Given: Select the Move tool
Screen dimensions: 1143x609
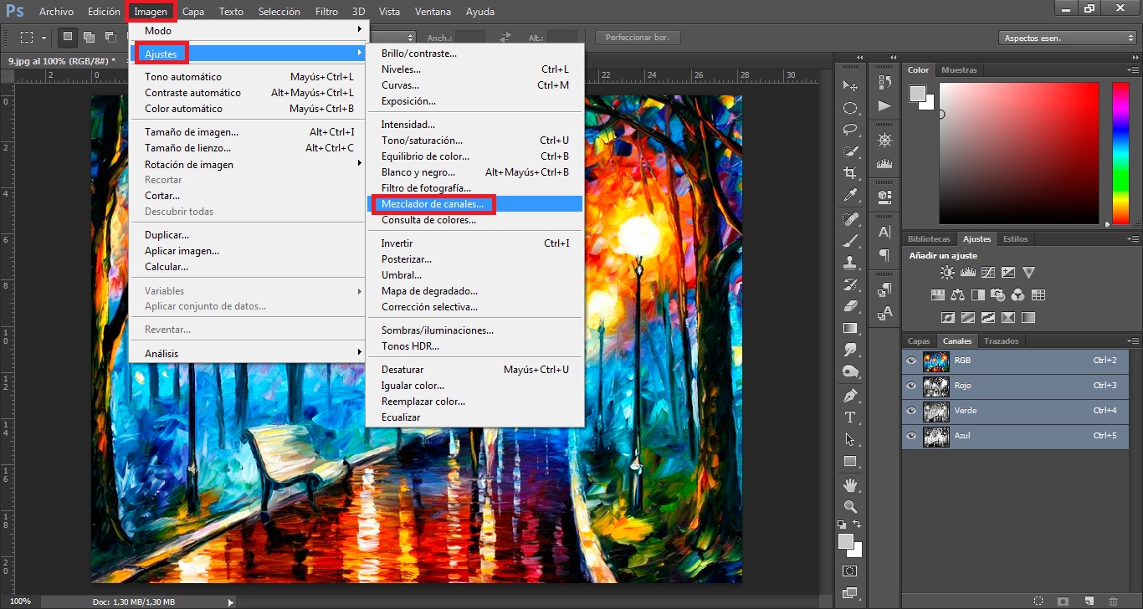Looking at the screenshot, I should coord(850,86).
